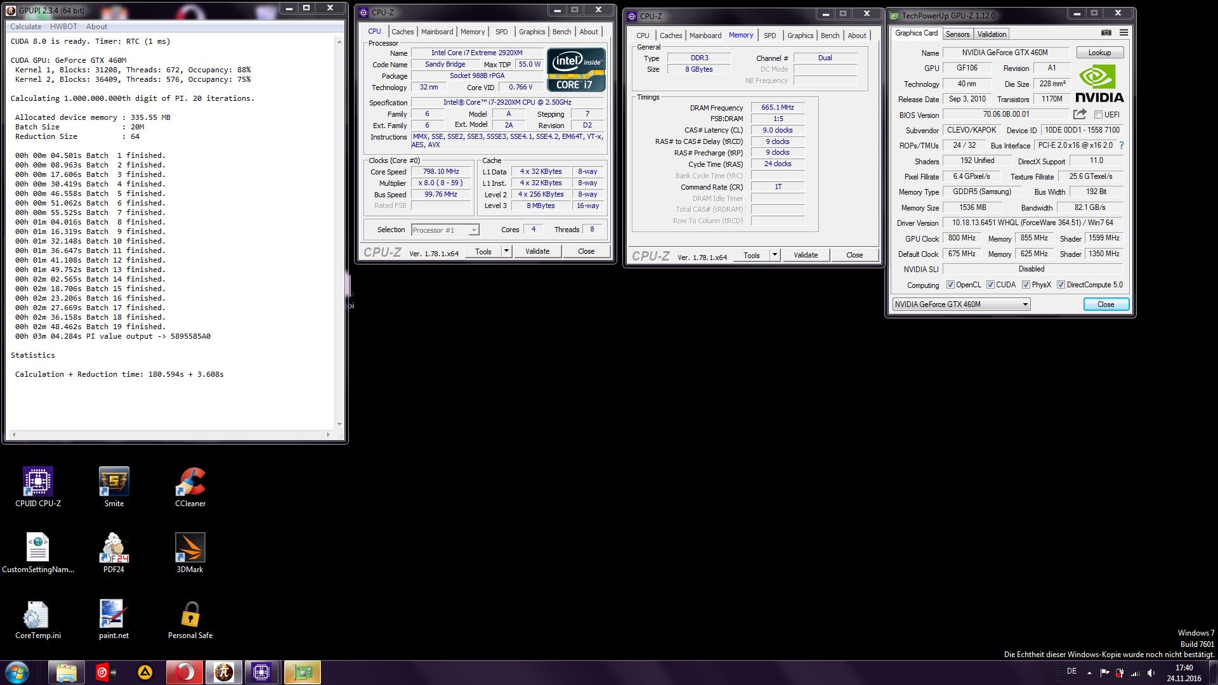Show hidden tray icons arrow
This screenshot has width=1218, height=685.
pyautogui.click(x=1089, y=674)
